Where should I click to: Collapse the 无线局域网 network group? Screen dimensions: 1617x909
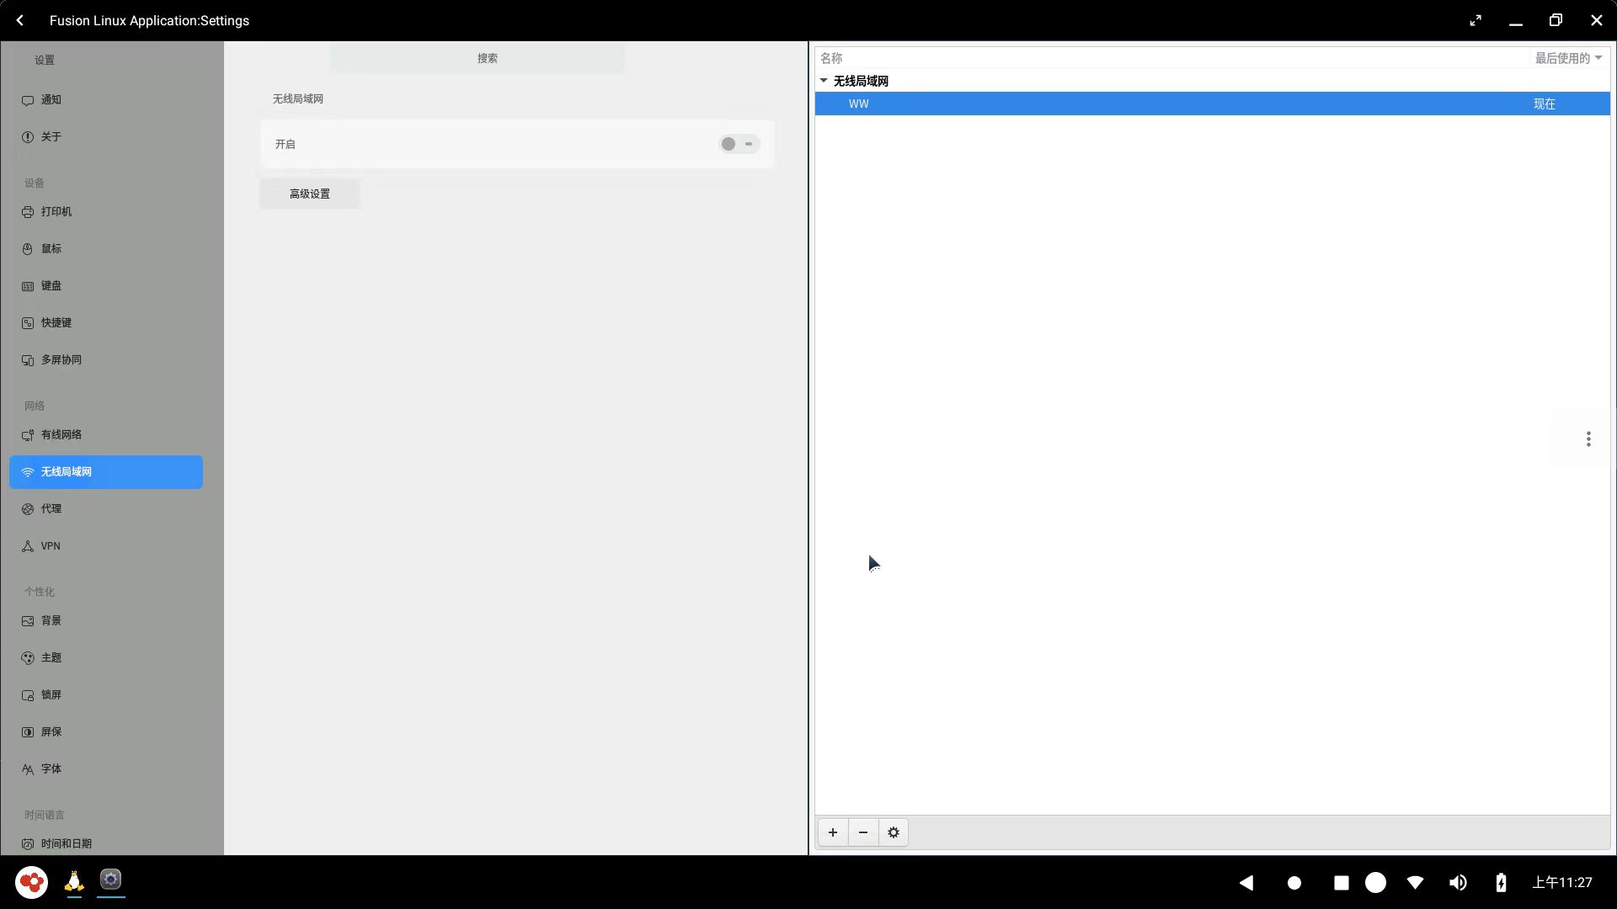click(x=822, y=80)
